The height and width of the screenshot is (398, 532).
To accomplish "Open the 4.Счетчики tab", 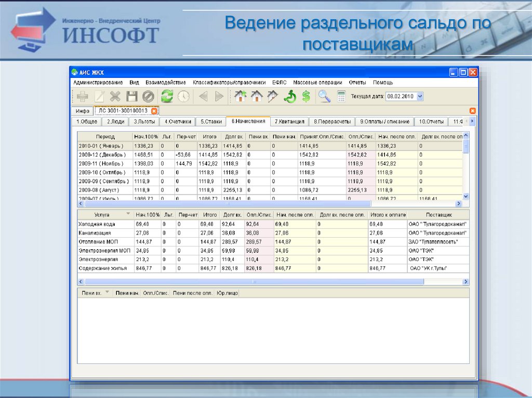I will (x=178, y=122).
